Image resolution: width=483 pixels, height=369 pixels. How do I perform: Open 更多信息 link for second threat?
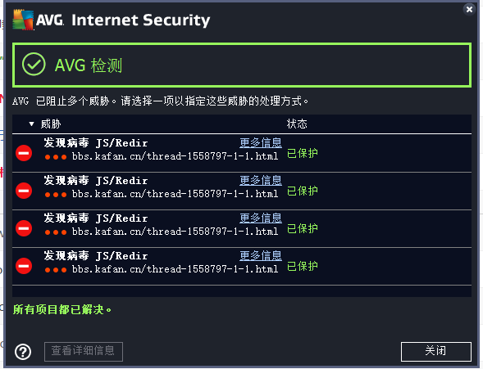(x=261, y=180)
